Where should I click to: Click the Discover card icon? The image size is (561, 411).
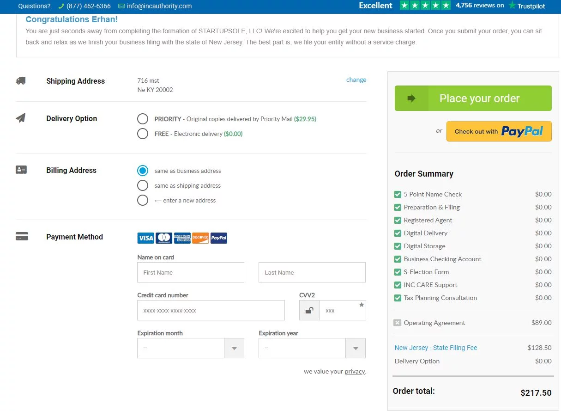[x=200, y=238]
